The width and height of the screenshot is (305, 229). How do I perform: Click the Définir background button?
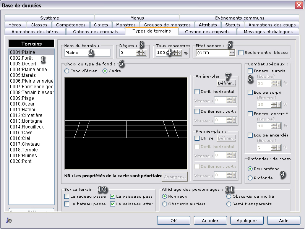pos(226,83)
